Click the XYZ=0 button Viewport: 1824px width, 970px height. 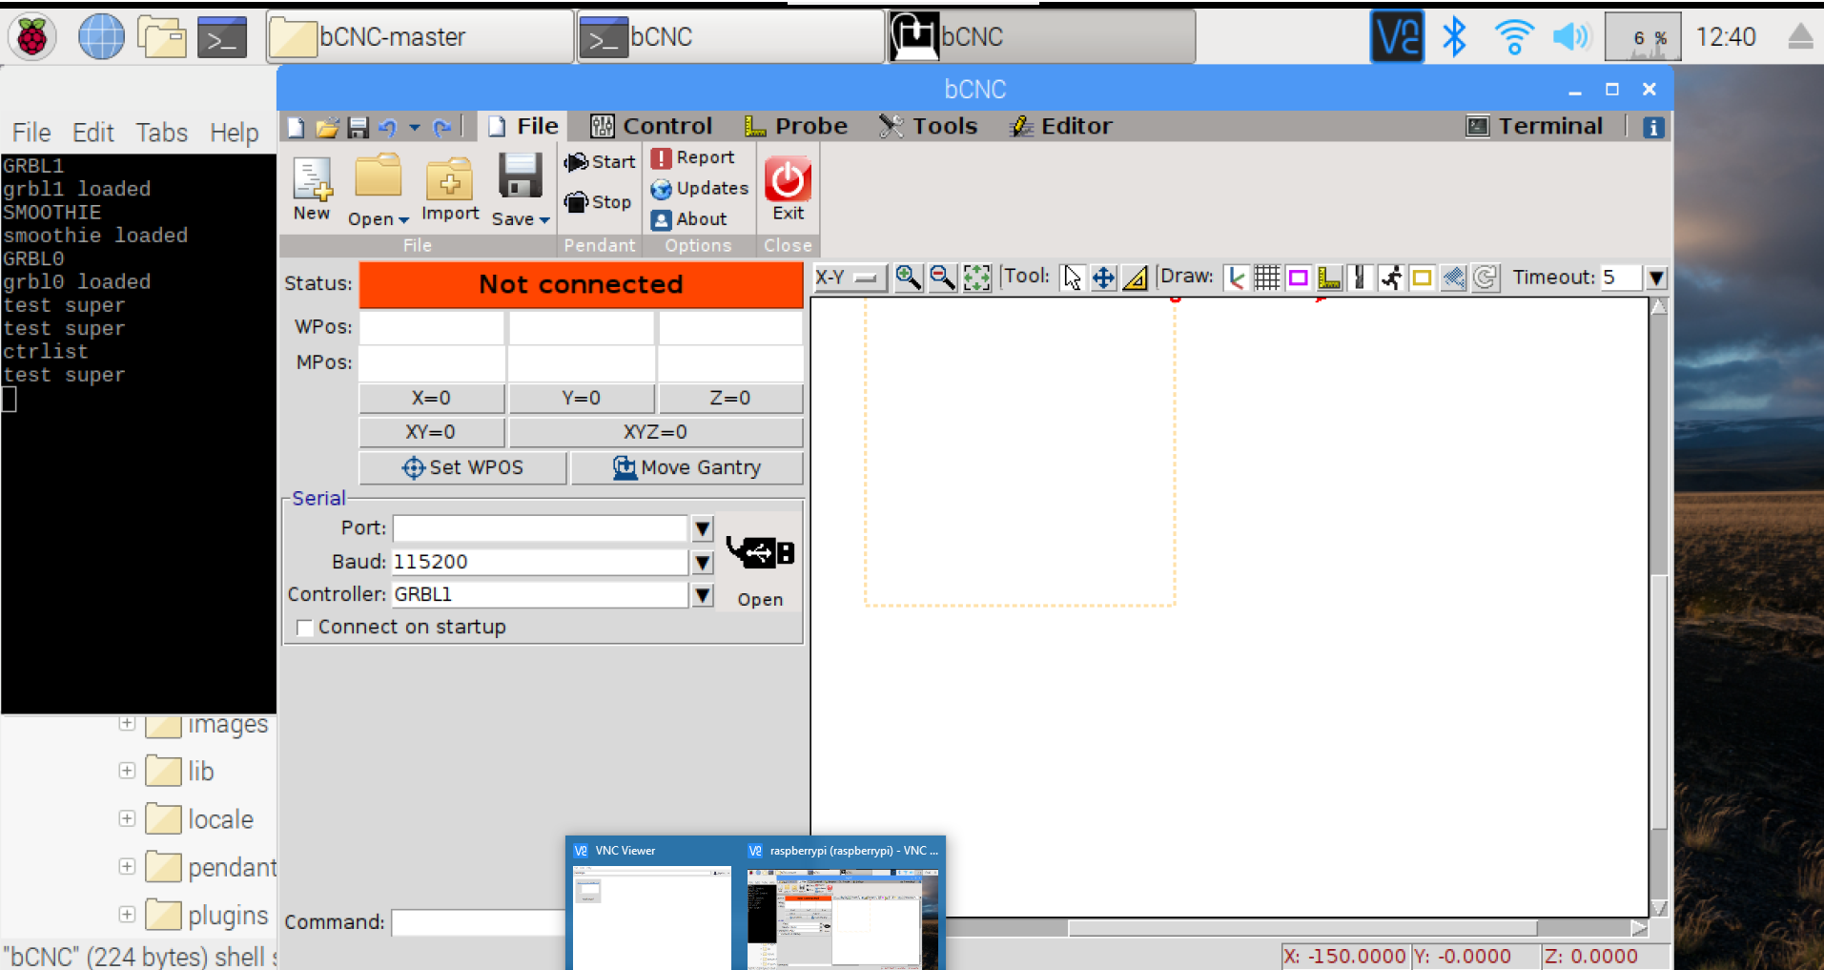coord(655,432)
